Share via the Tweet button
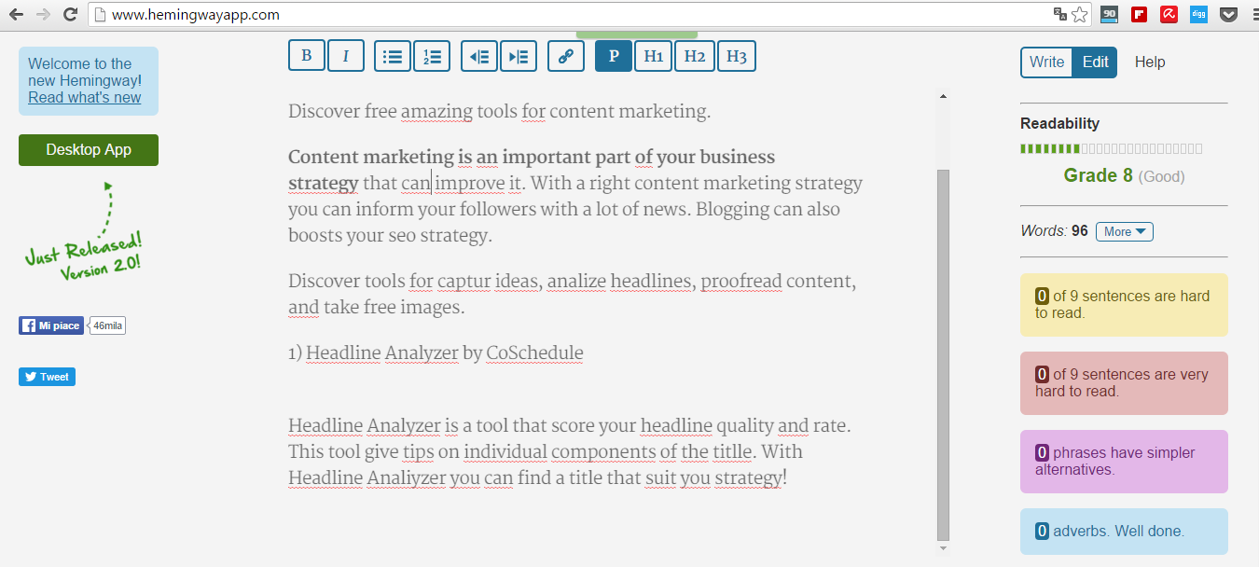This screenshot has height=567, width=1259. [x=47, y=377]
